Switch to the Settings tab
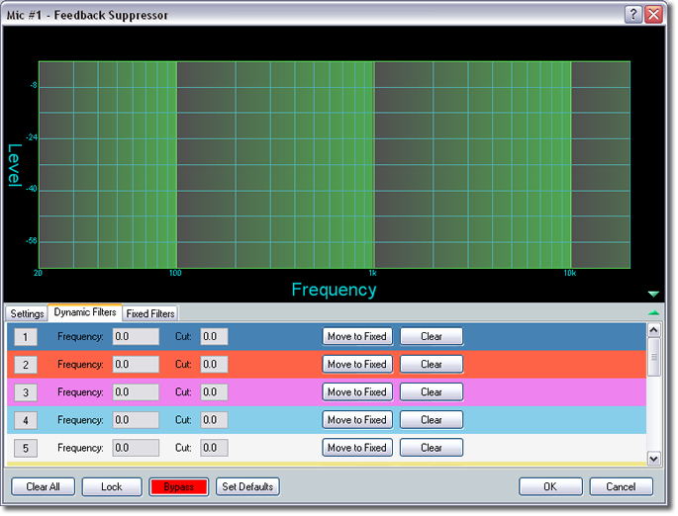The height and width of the screenshot is (516, 678). point(27,313)
